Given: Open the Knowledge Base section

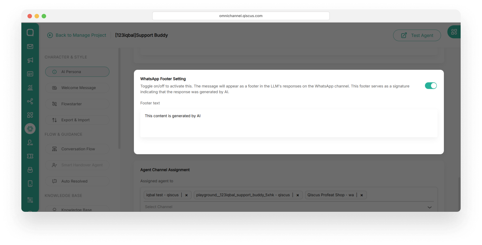Looking at the screenshot, I should (x=77, y=209).
